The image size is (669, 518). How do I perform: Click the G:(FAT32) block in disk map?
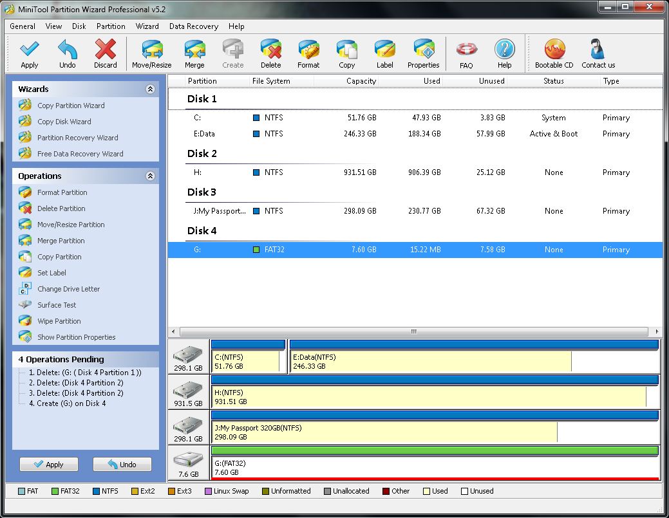435,463
